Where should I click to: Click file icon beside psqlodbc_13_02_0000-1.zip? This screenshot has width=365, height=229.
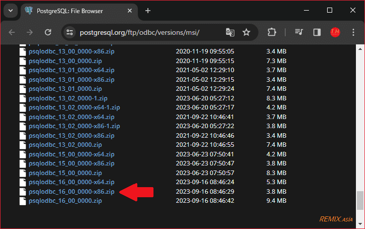[x=23, y=98]
